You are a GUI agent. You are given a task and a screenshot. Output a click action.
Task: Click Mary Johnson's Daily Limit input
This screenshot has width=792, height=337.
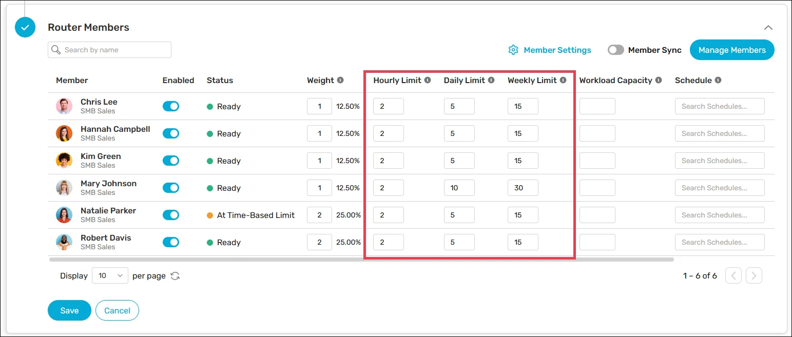(x=459, y=188)
